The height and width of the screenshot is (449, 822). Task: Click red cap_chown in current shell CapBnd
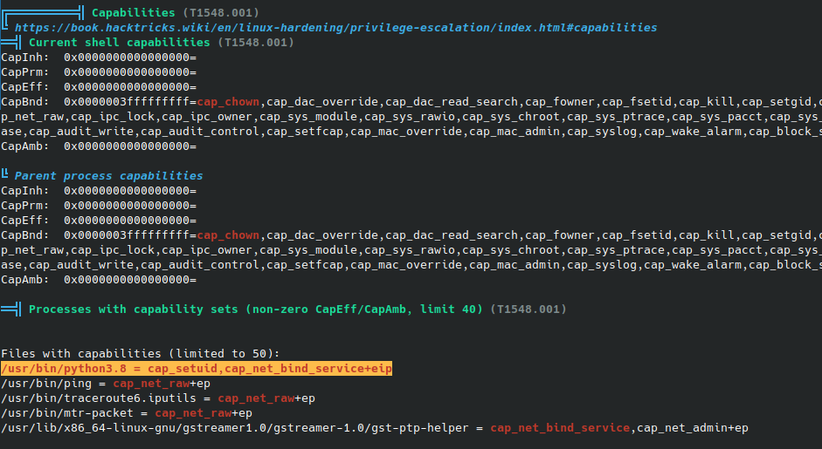(x=228, y=101)
